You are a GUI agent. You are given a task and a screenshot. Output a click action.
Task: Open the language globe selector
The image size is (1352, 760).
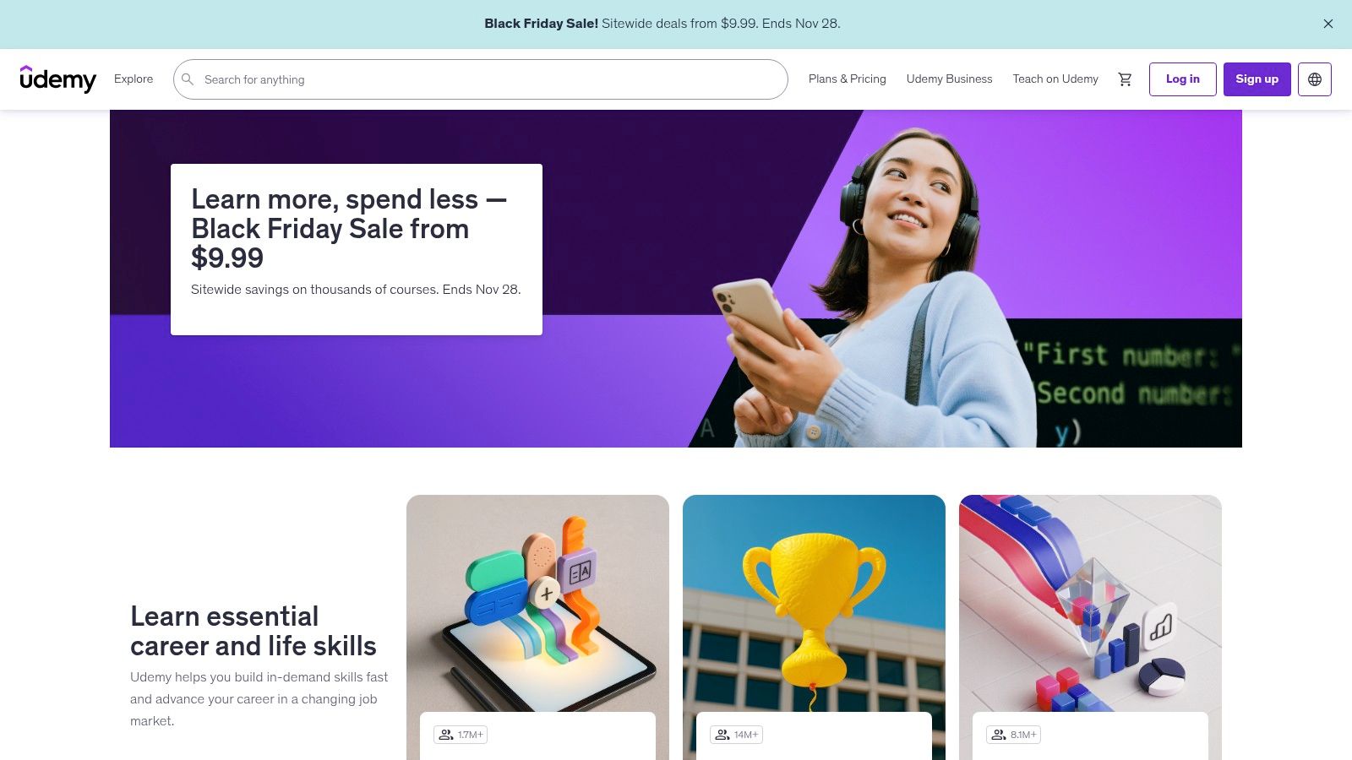pos(1315,79)
